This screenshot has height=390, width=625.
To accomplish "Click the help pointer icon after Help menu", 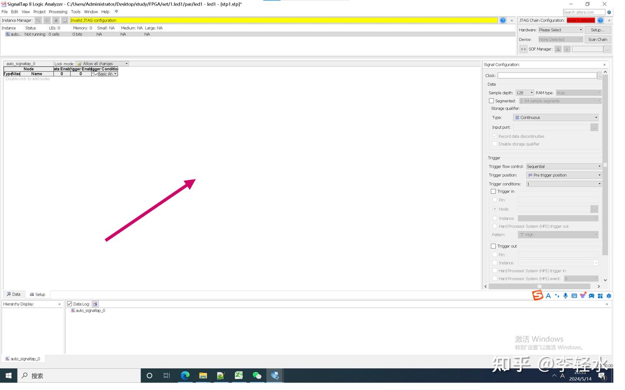I will tap(116, 12).
